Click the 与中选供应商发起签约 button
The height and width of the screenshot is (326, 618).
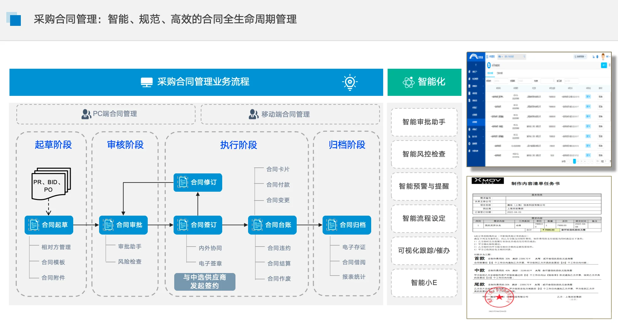(205, 281)
